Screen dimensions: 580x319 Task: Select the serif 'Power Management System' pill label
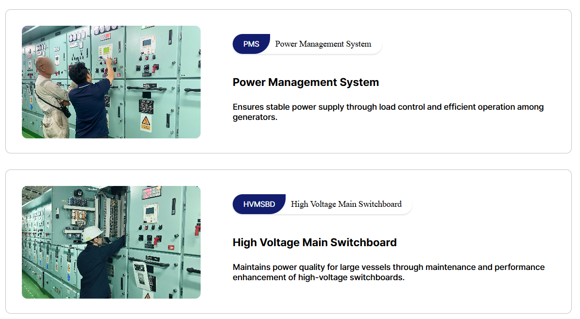point(323,44)
